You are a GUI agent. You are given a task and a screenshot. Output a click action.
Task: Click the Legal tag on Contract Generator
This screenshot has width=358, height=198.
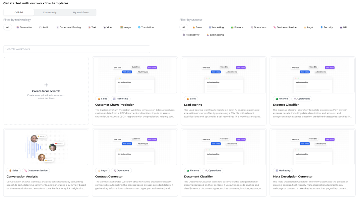102,171
